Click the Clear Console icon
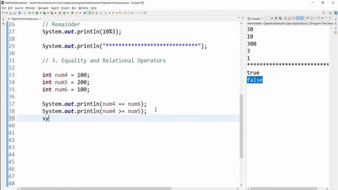 285,18
